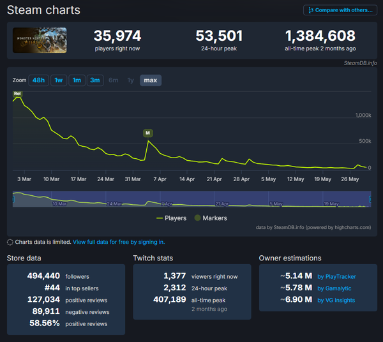Image resolution: width=383 pixels, height=342 pixels.
Task: Grab the right handle of range navigator
Action: (x=370, y=199)
